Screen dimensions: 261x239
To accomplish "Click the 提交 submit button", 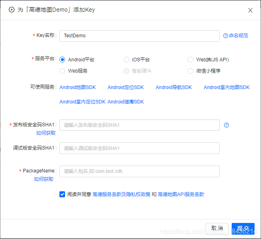I will coord(243,229).
